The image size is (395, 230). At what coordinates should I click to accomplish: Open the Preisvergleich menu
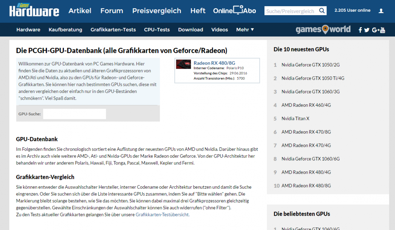pos(157,11)
